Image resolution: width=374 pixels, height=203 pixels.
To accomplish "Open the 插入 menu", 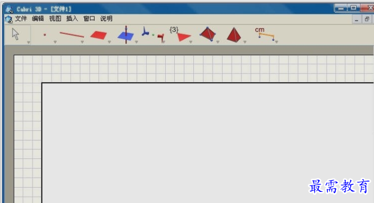I will coord(72,19).
